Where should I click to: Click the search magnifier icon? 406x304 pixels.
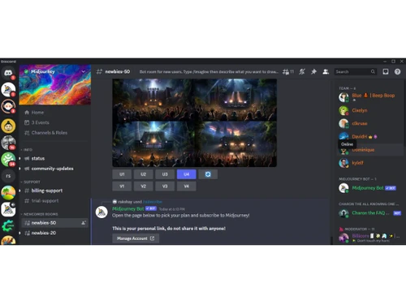373,71
